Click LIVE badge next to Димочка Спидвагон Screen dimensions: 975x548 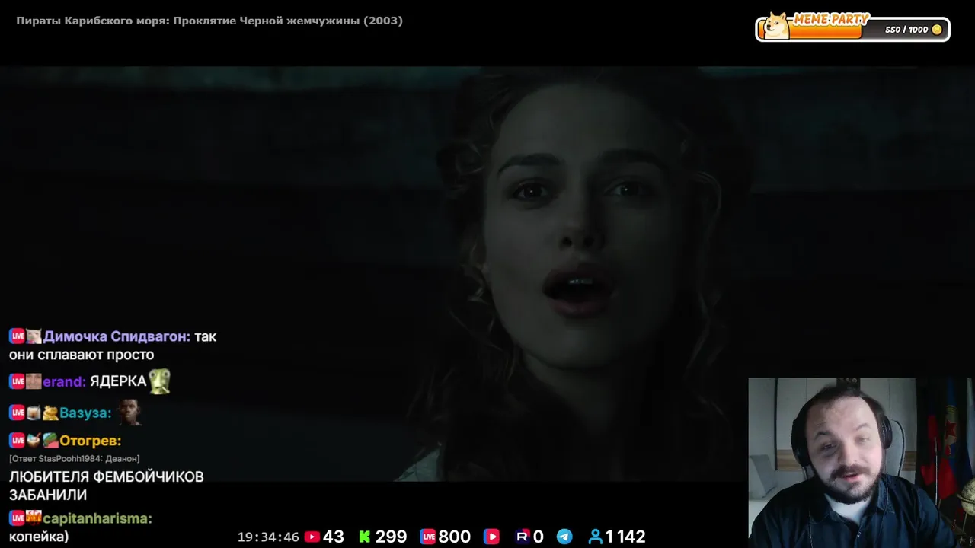[x=18, y=336]
